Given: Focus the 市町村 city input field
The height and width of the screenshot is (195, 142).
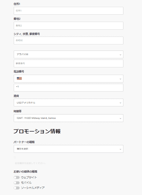Looking at the screenshot, I should 68,41.
